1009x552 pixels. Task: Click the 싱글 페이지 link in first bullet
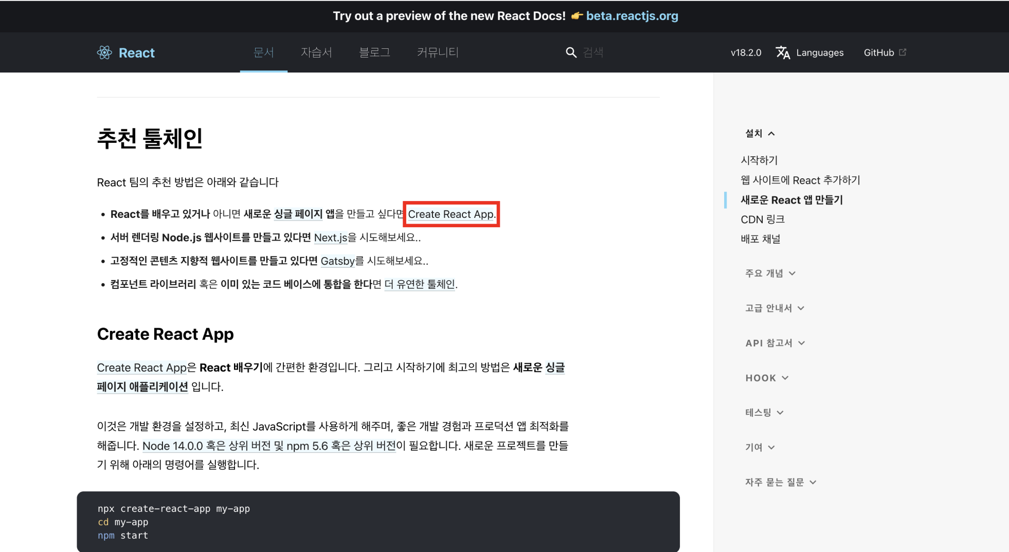[298, 214]
